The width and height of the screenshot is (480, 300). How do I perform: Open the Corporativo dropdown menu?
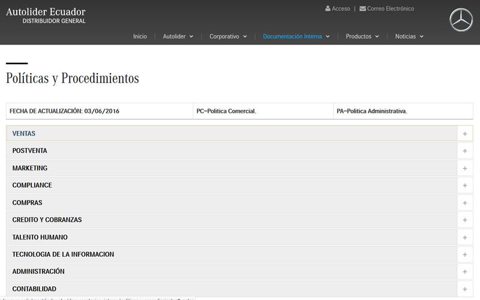click(228, 37)
